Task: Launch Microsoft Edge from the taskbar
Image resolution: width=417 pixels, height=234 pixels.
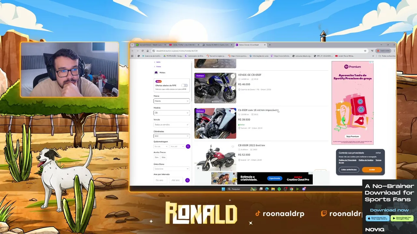Action: (267, 189)
